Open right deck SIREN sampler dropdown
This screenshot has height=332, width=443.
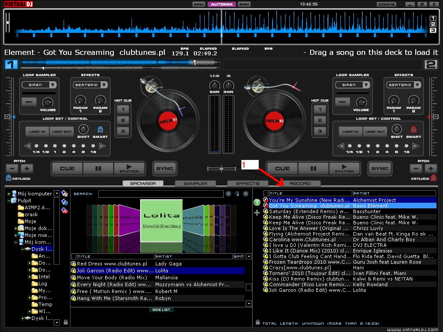click(366, 85)
